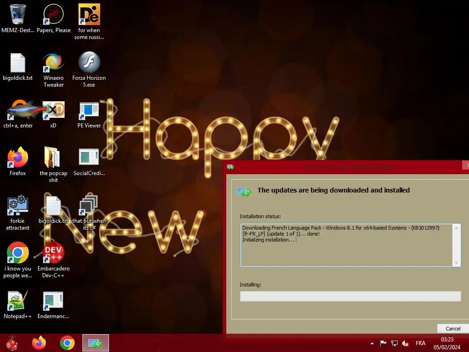The image size is (469, 352).
Task: Click 'Initializing installation...' status line
Action: [x=268, y=240]
